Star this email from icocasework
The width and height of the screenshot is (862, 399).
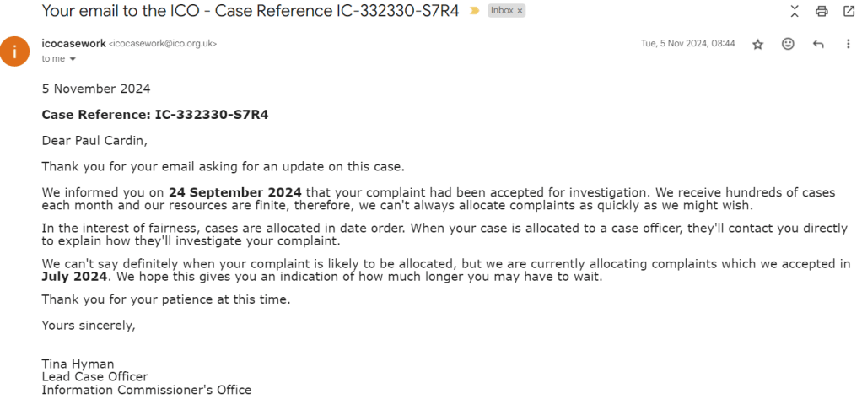tap(757, 44)
